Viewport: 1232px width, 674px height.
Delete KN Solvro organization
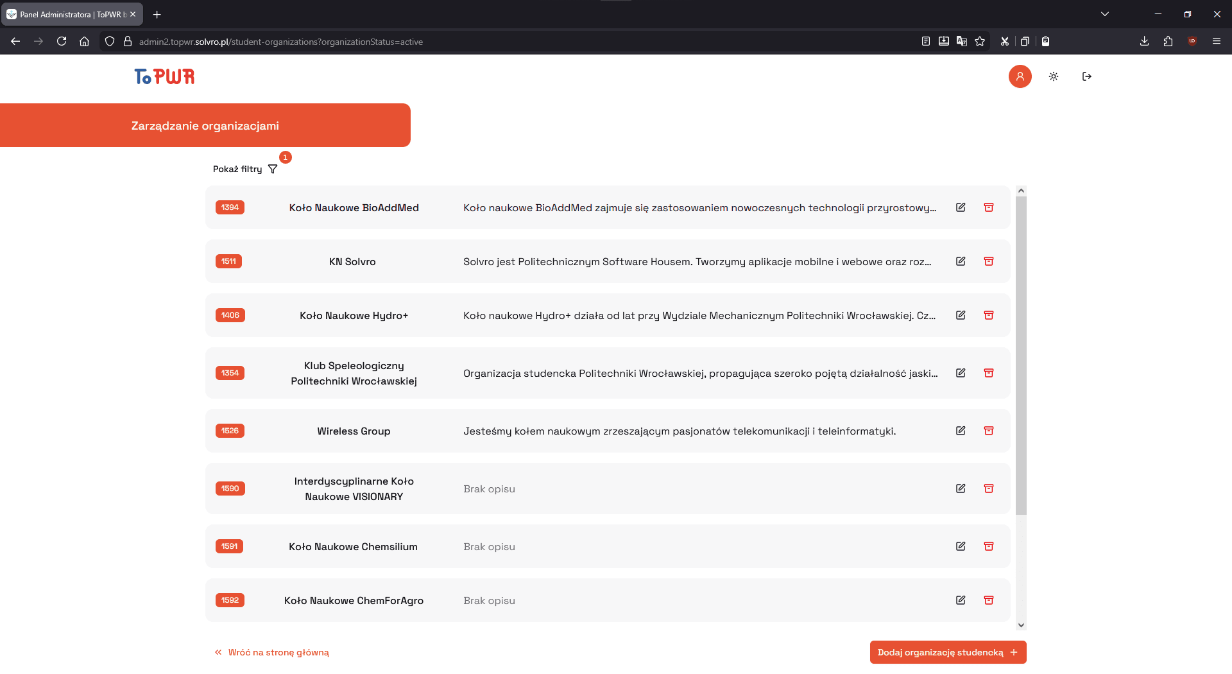[x=989, y=261]
